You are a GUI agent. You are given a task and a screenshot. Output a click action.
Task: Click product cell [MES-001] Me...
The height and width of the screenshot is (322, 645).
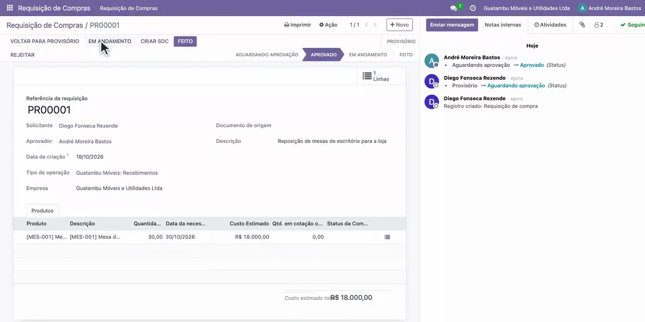46,237
